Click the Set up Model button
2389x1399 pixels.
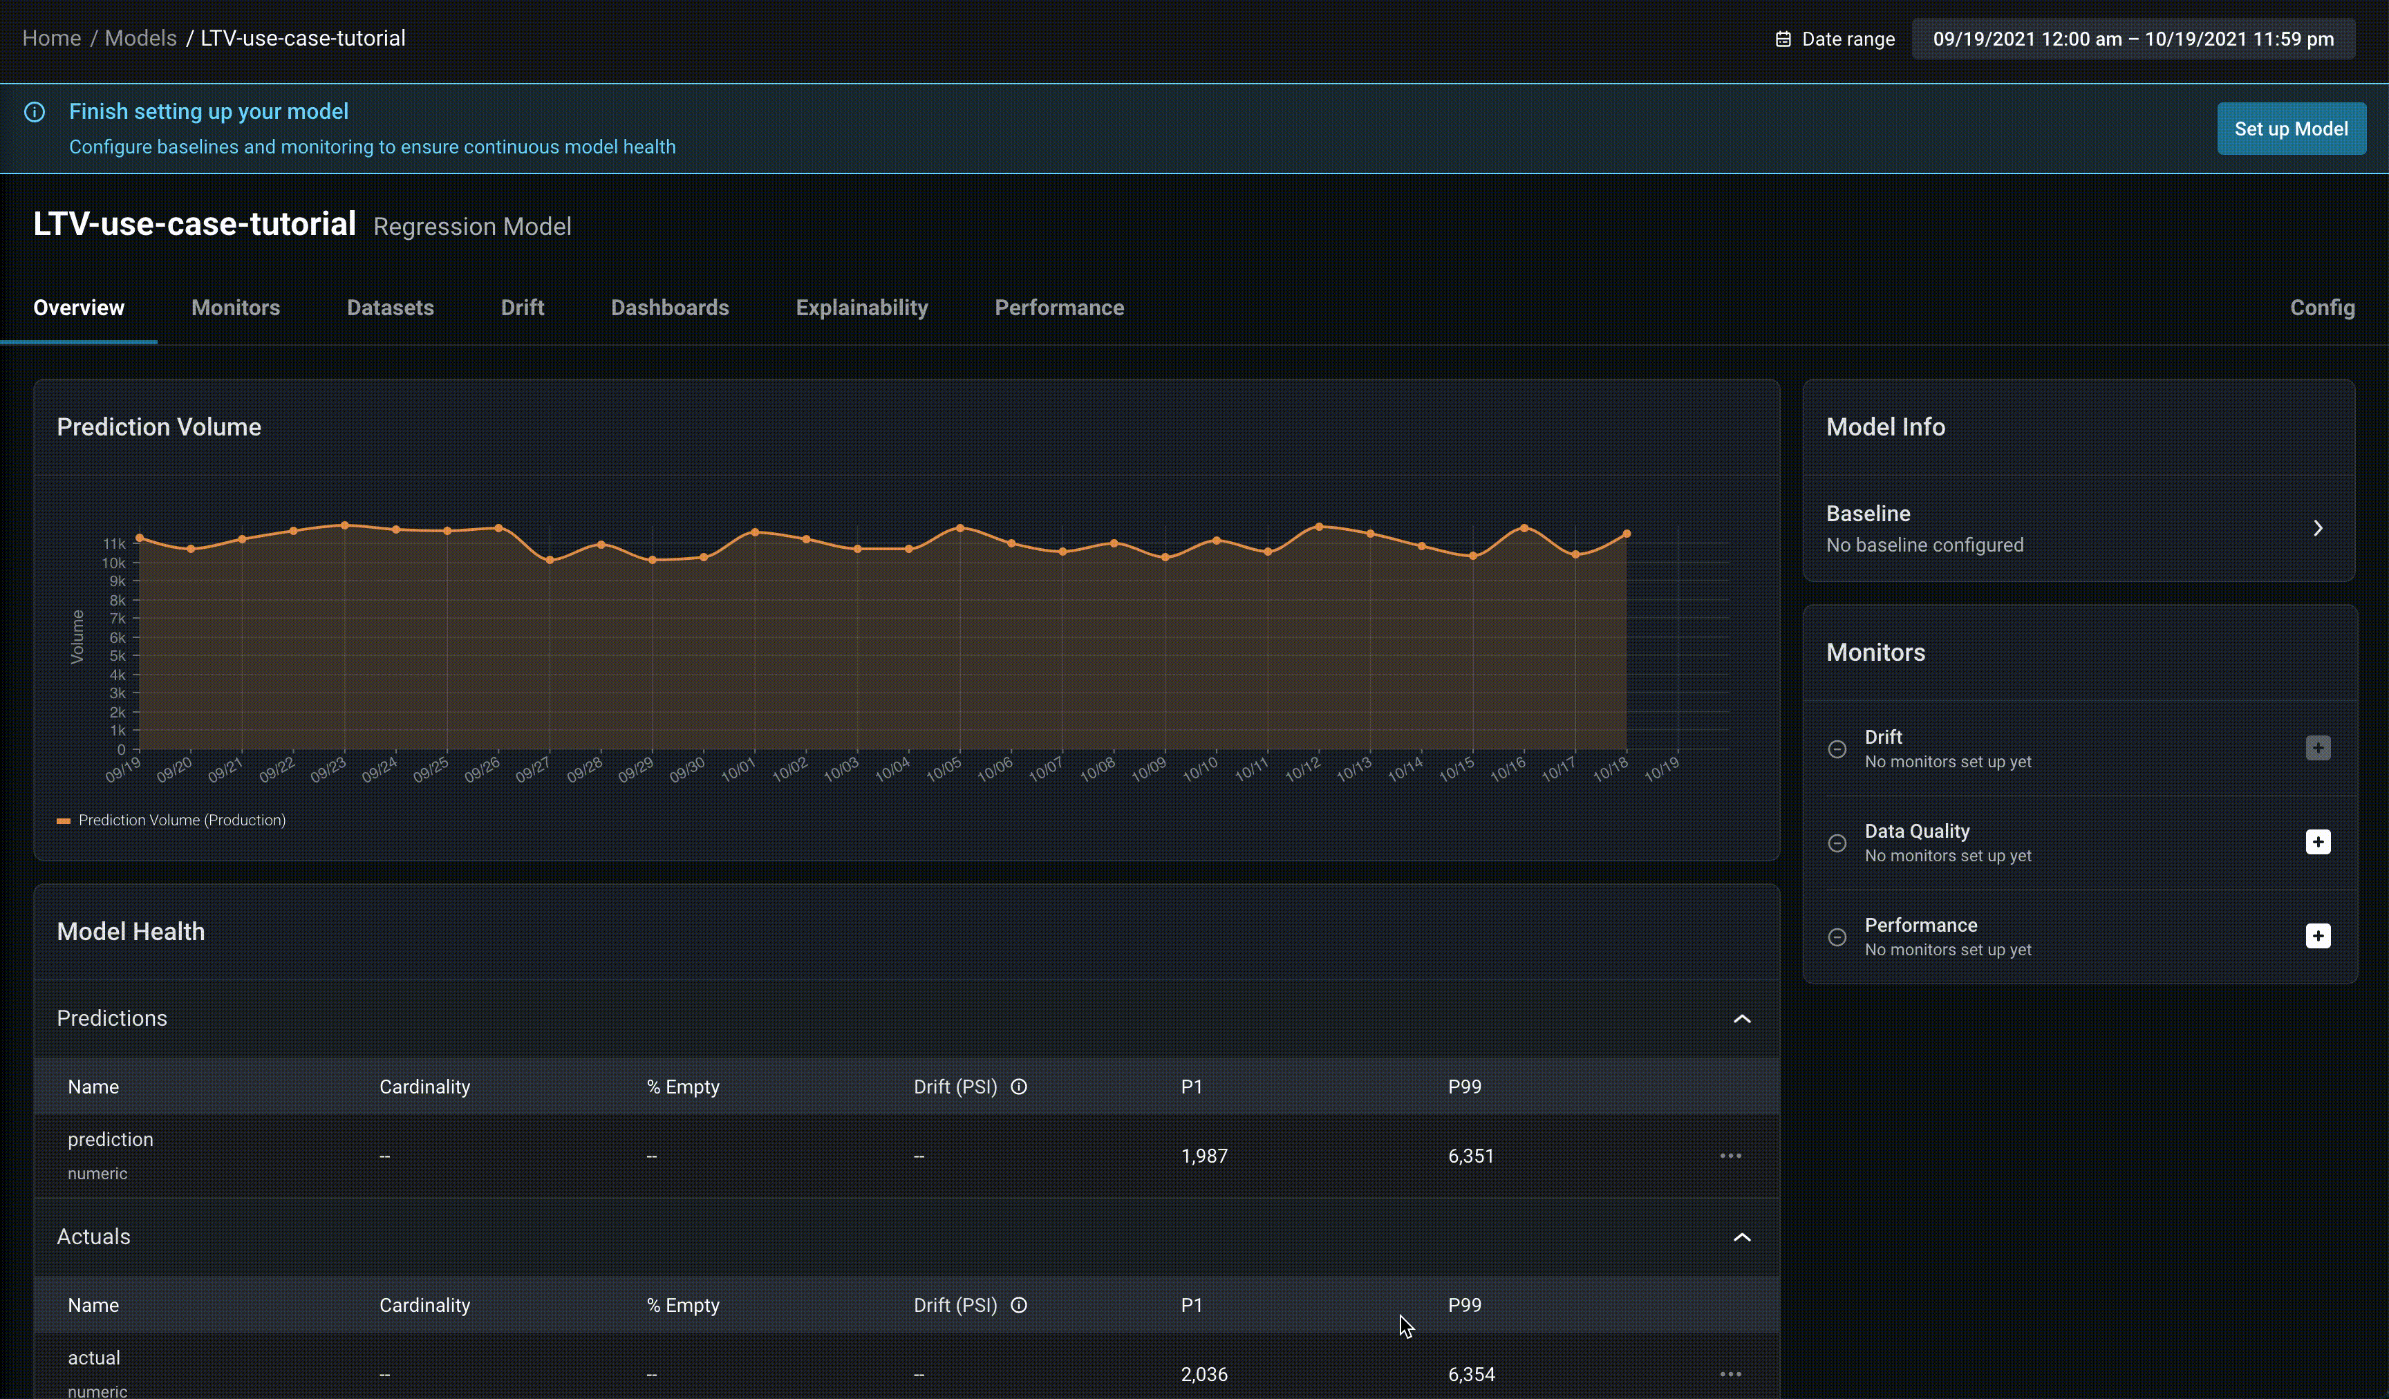tap(2290, 129)
